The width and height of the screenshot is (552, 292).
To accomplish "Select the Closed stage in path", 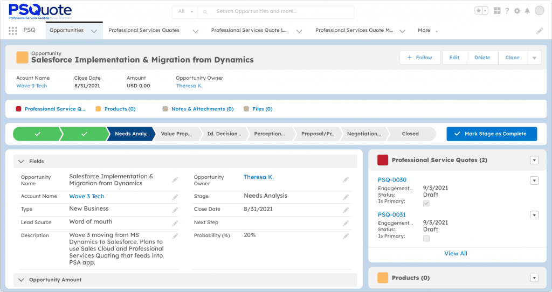I will [x=410, y=134].
